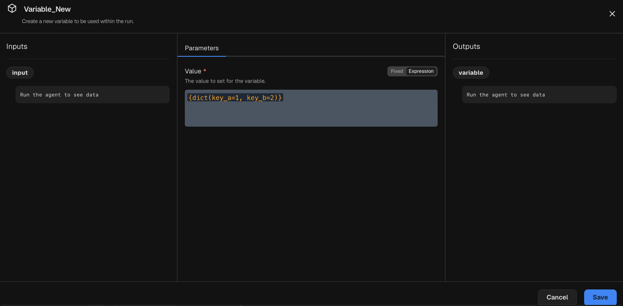Screen dimensions: 623x306
Task: Switch to the Fixed value mode
Action: click(x=397, y=71)
